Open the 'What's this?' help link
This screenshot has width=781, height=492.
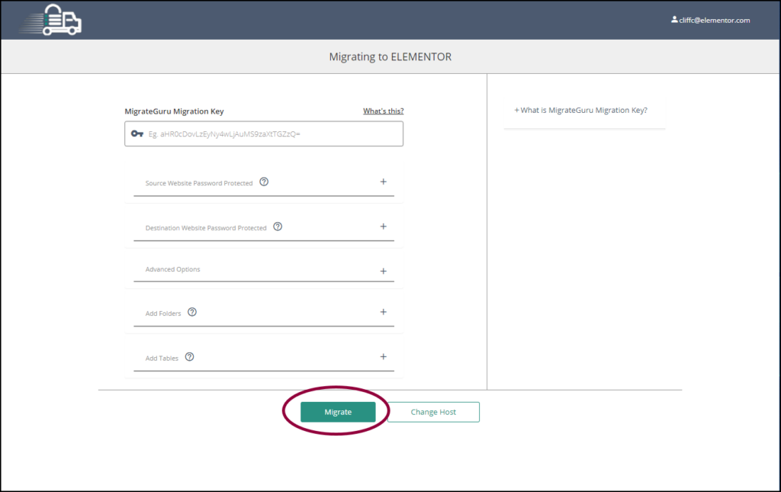(x=383, y=111)
